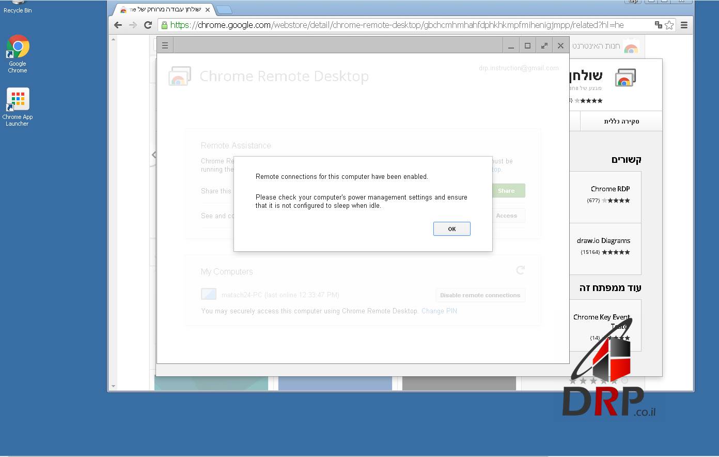
Task: Toggle fullscreen in Chrome Remote Desktop window
Action: (x=544, y=45)
